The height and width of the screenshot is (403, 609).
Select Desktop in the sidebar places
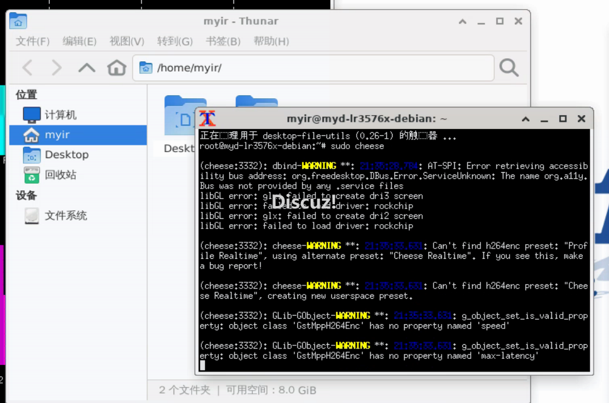coord(66,155)
